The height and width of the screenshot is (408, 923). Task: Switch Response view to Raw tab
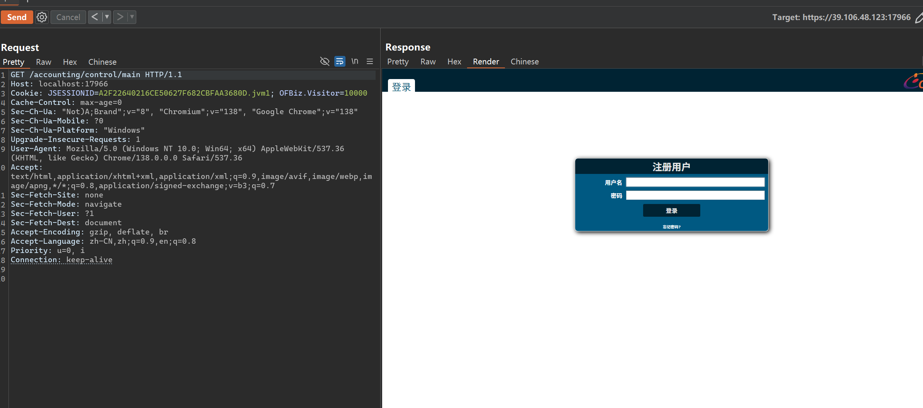pos(428,62)
